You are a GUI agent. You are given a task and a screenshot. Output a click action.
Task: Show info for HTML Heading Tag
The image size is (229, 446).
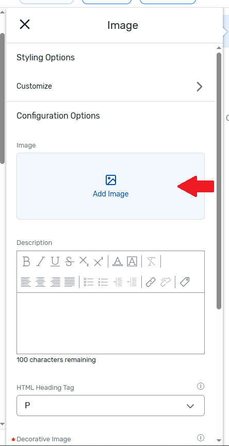click(x=201, y=386)
